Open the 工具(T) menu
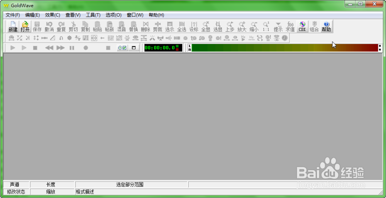The width and height of the screenshot is (386, 198). tap(93, 15)
